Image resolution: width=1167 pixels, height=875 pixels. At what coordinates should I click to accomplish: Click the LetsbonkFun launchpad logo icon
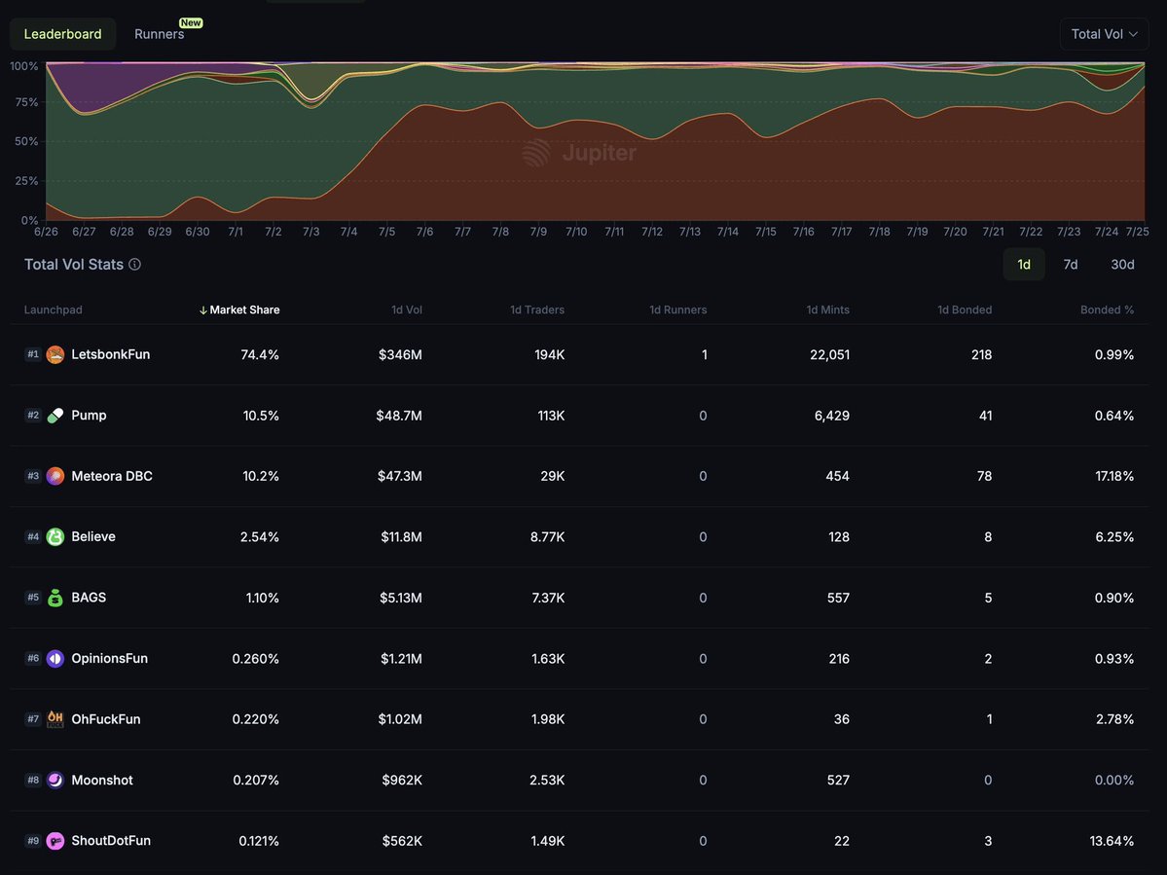coord(55,355)
